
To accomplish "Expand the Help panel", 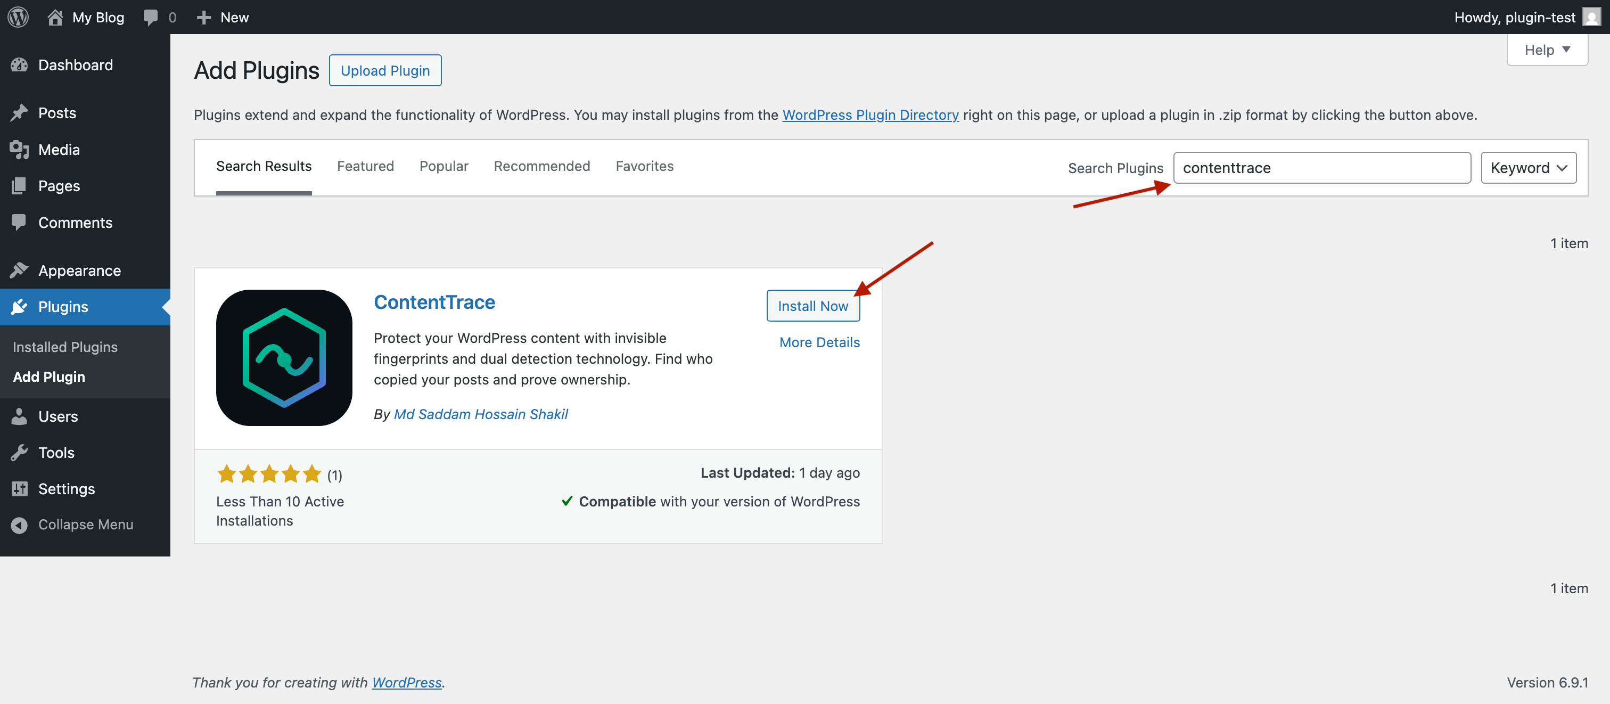I will (x=1546, y=50).
